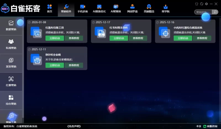Click the BKHK全家桶 bucket icon

[x=36, y=59]
